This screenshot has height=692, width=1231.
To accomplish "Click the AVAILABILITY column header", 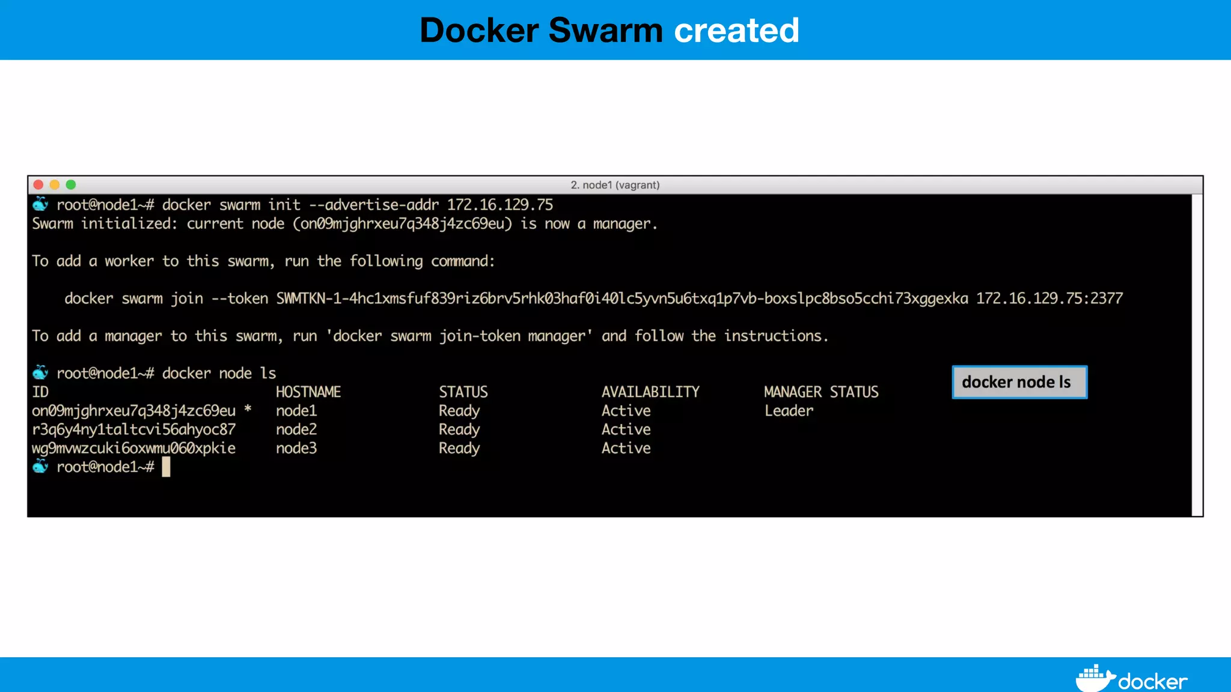I will point(650,392).
